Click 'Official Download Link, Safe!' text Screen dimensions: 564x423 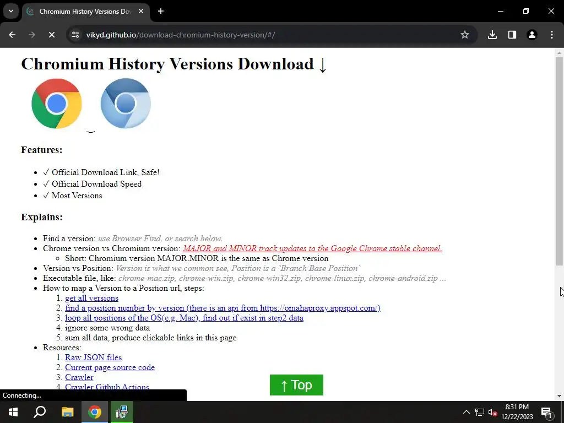tap(105, 172)
